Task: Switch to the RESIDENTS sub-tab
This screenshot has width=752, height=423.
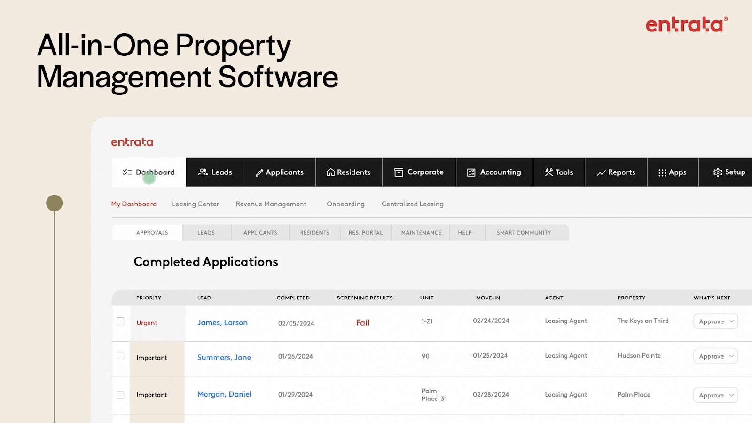Action: click(315, 233)
